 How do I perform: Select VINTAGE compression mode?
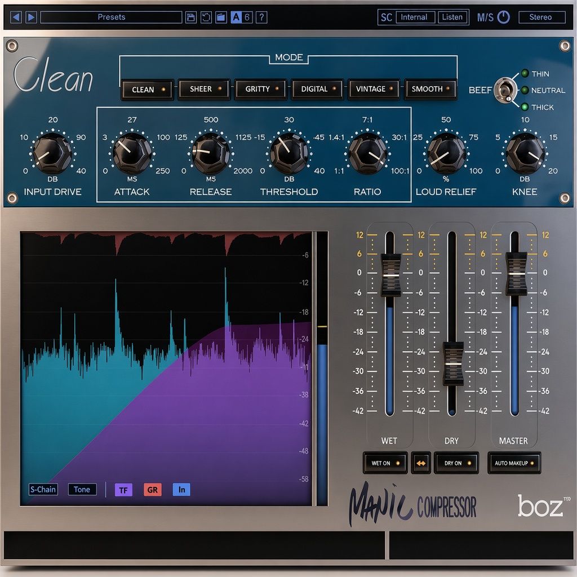(x=374, y=89)
